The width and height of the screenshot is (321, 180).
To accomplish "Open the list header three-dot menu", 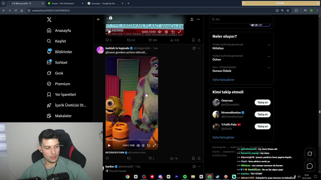I will (198, 19).
